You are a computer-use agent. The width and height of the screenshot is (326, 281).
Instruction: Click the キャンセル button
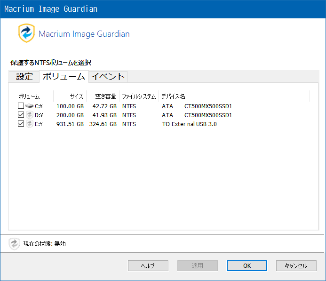coord(296,265)
